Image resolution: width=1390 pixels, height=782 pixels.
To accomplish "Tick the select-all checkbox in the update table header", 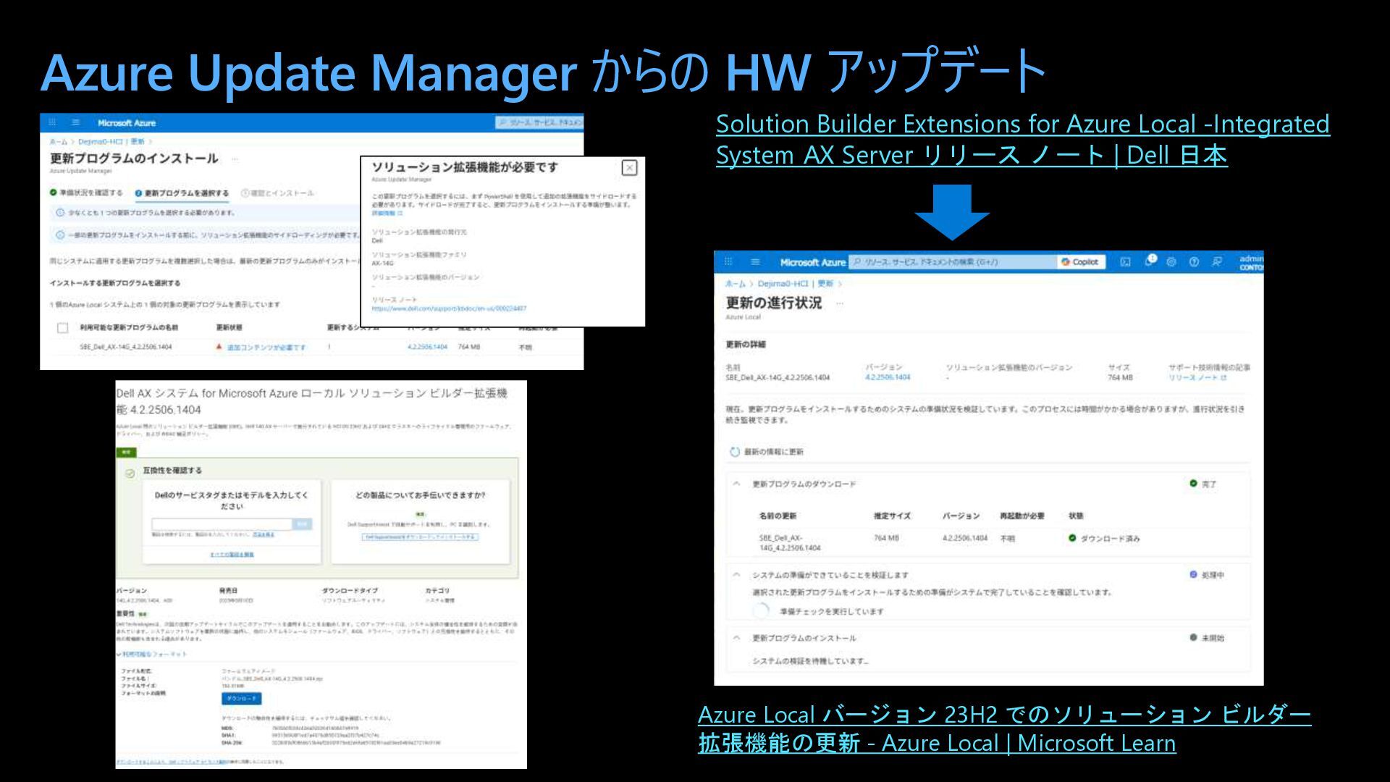I will 63,328.
